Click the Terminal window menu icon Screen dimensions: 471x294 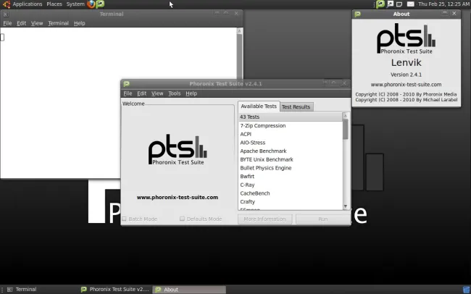click(6, 14)
